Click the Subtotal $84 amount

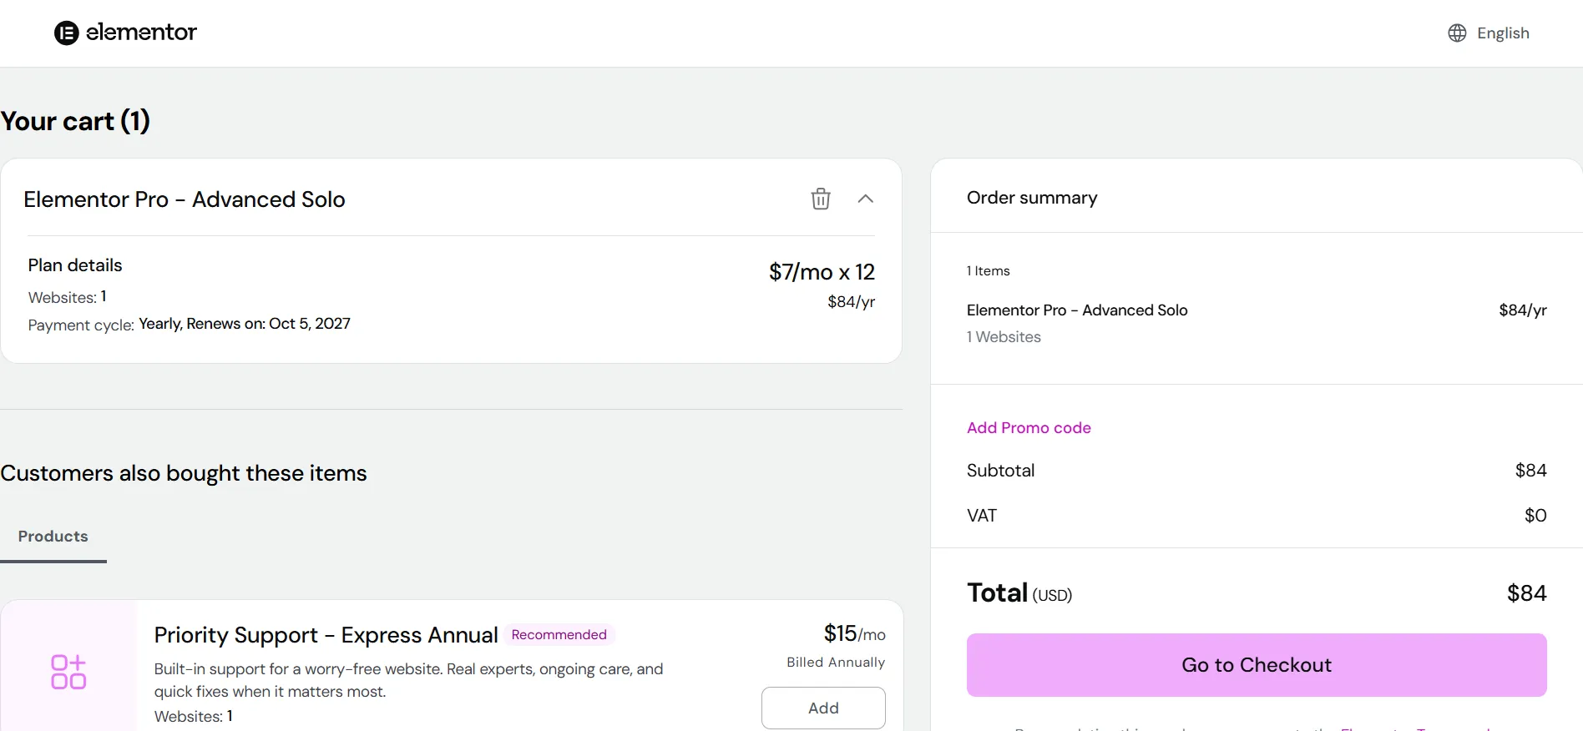[x=1530, y=471]
